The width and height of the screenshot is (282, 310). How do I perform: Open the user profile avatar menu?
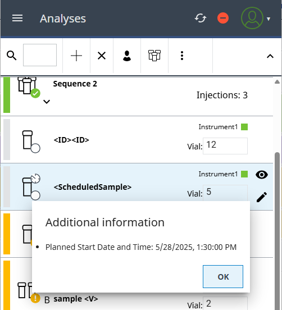pos(255,18)
